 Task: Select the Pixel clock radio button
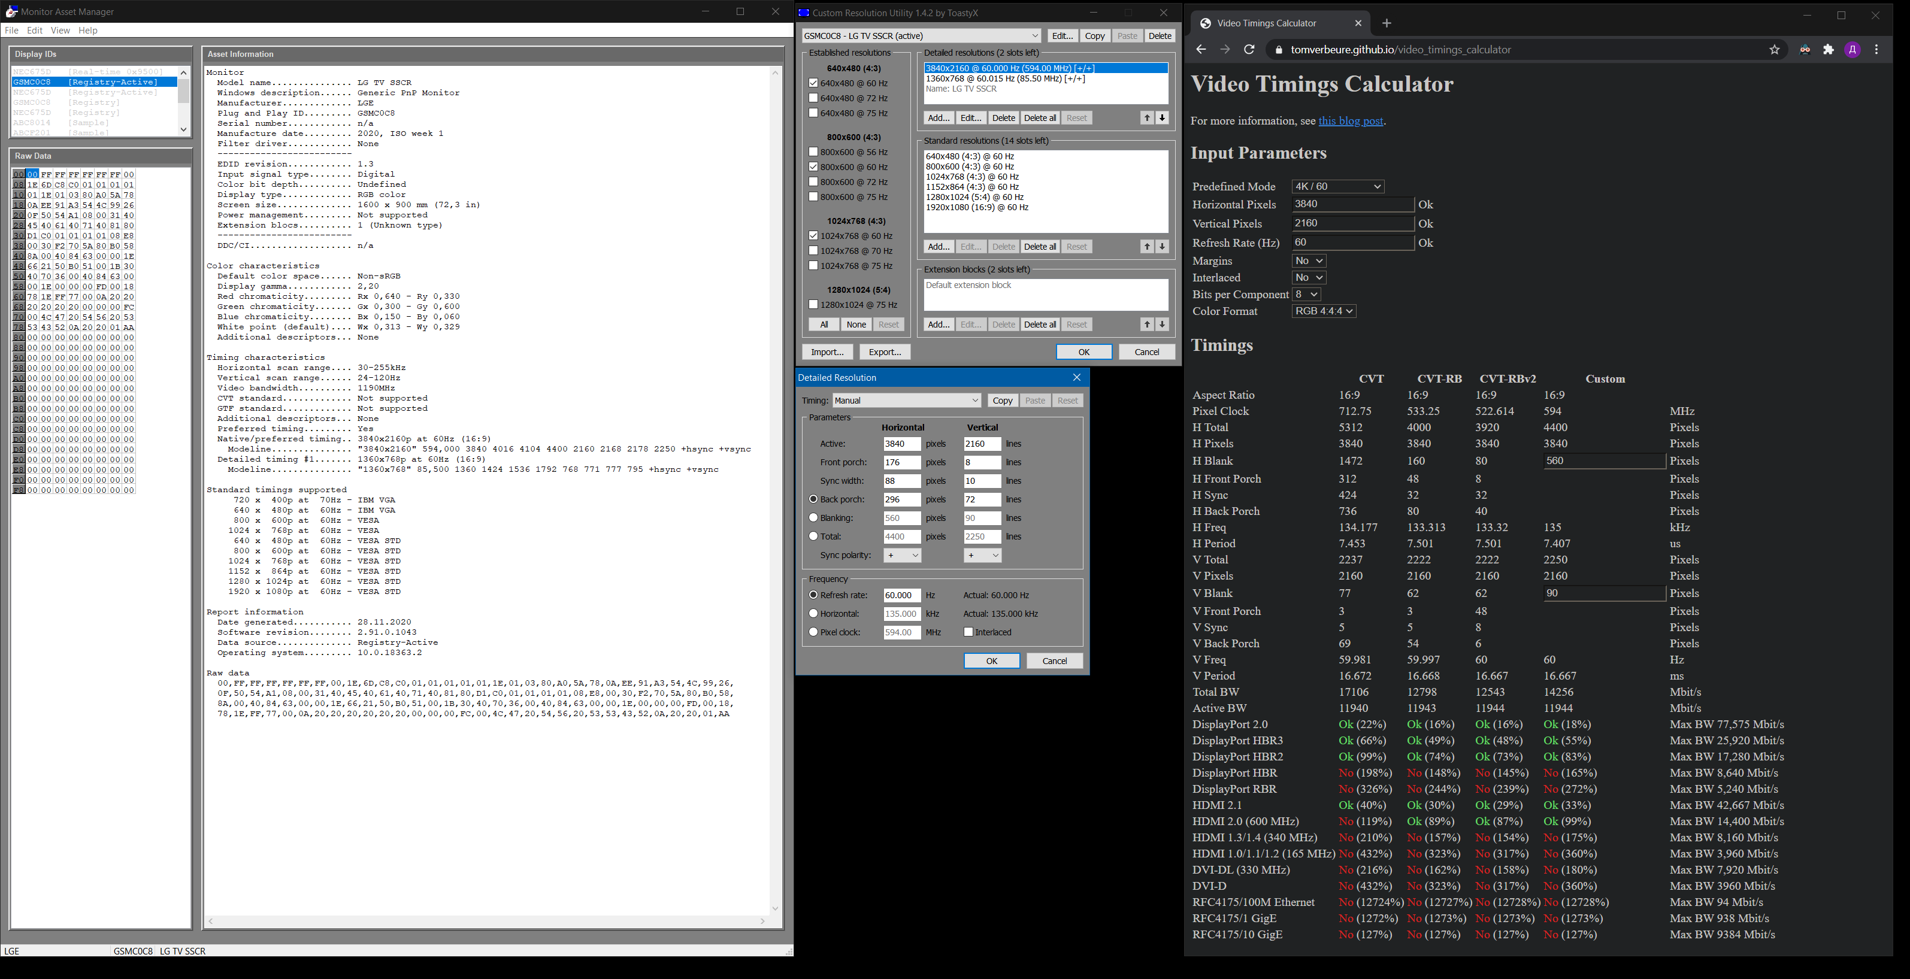pyautogui.click(x=813, y=632)
